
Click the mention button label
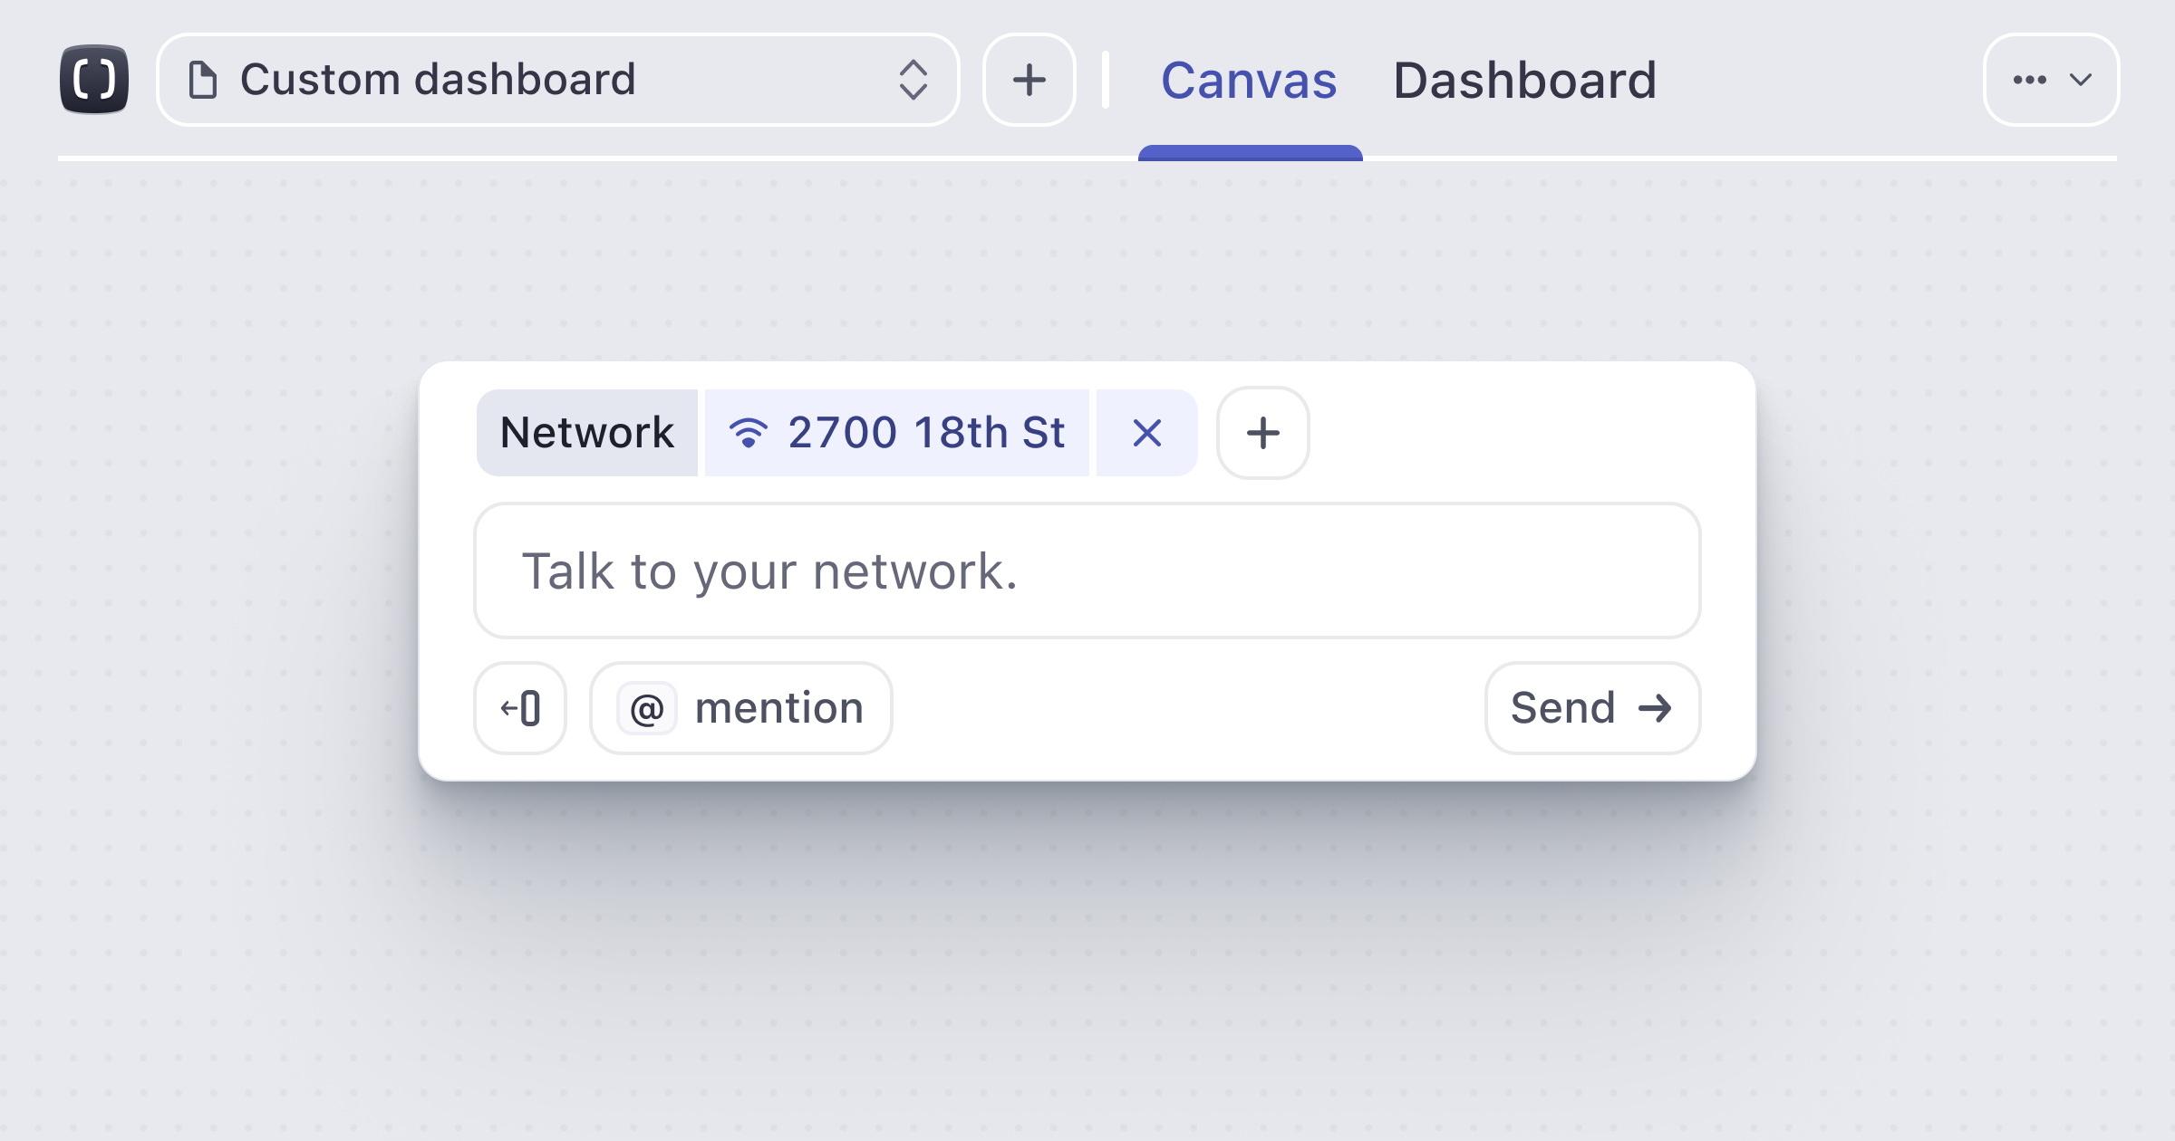(x=778, y=708)
